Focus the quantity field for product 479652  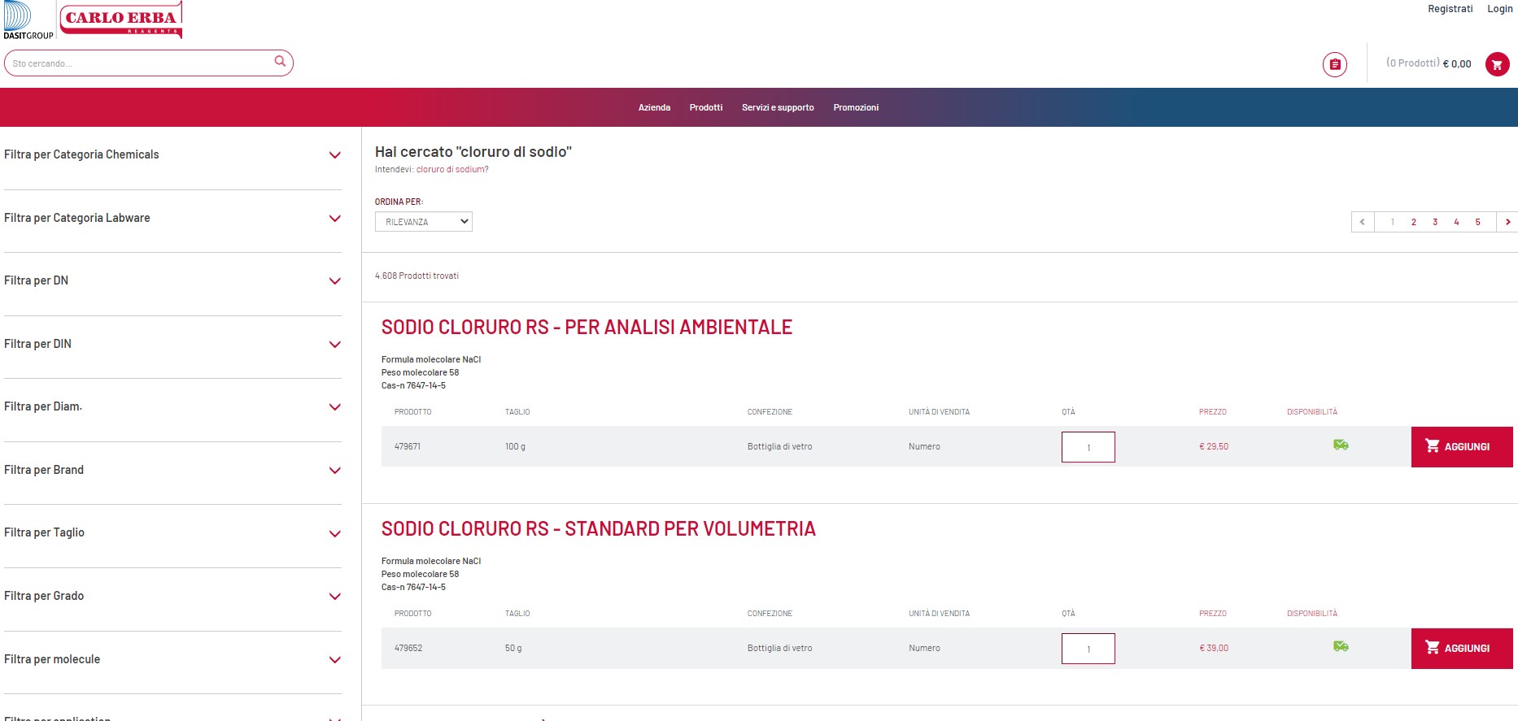click(x=1088, y=649)
